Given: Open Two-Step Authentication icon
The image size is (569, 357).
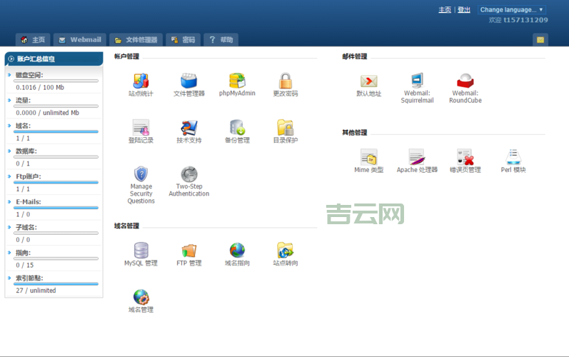Looking at the screenshot, I should tap(188, 175).
